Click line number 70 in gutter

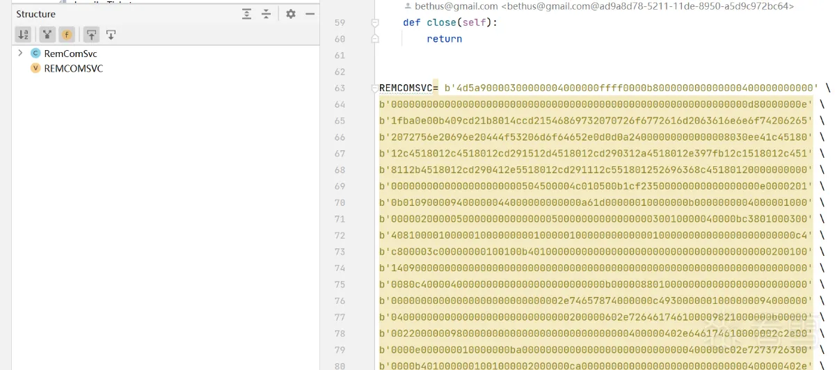point(340,202)
